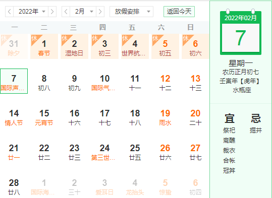The width and height of the screenshot is (272, 198).
Task: Select March 4 龙抬头 date
Action: click(x=135, y=185)
